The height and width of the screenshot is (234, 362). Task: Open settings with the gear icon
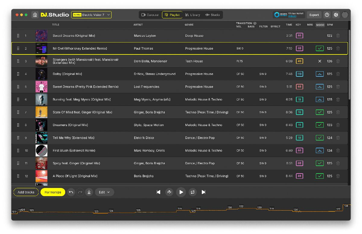[336, 15]
